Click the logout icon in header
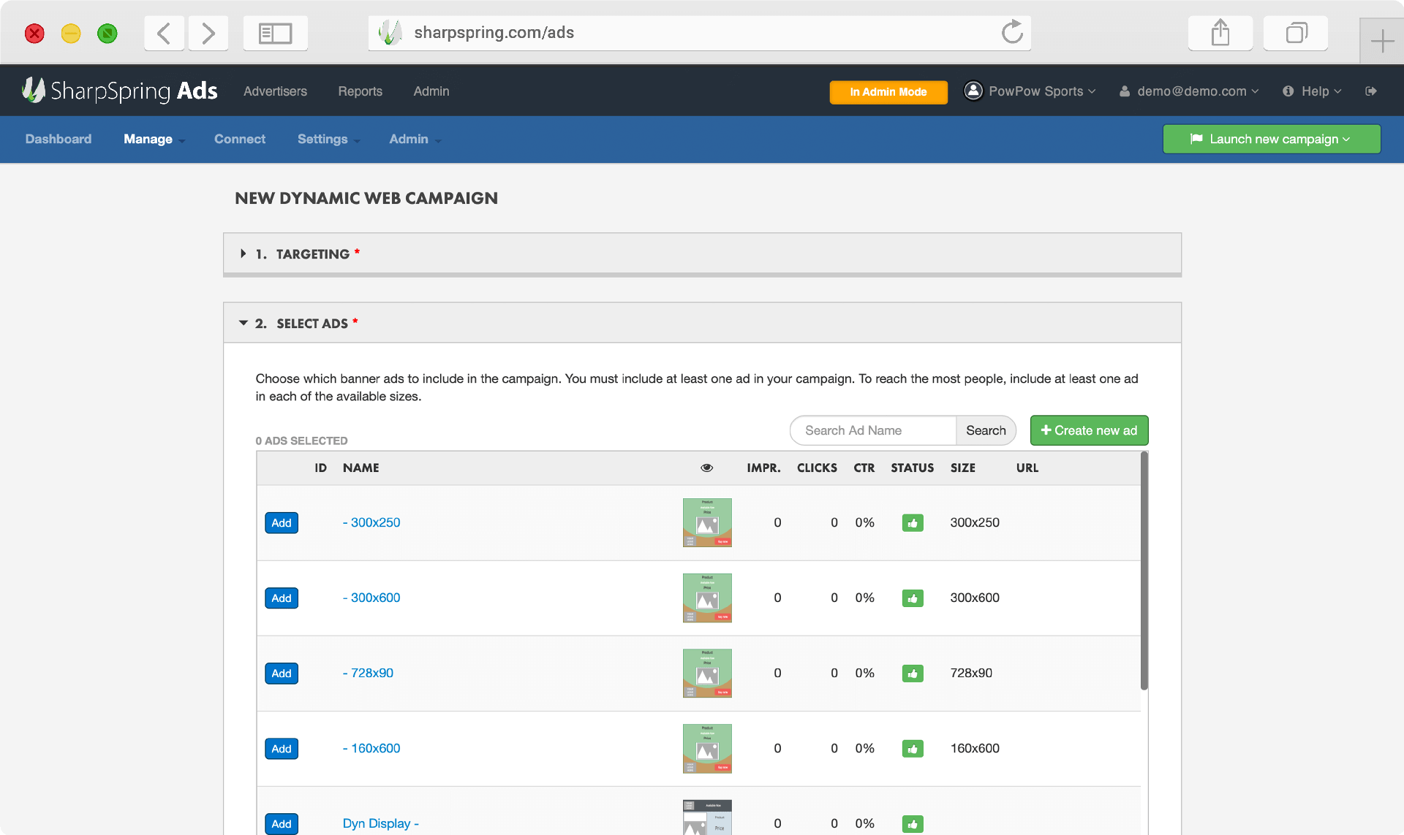The height and width of the screenshot is (835, 1404). click(x=1371, y=91)
